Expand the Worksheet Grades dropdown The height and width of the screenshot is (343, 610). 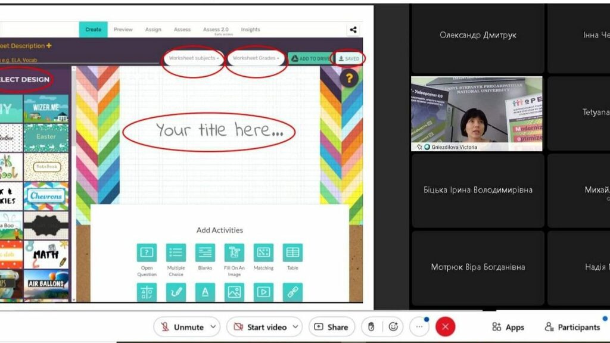[x=256, y=58]
